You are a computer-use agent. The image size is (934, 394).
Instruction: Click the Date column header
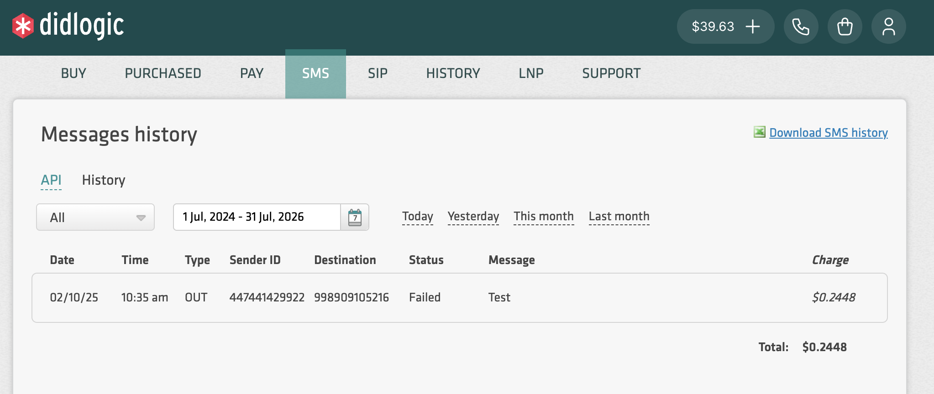click(62, 260)
